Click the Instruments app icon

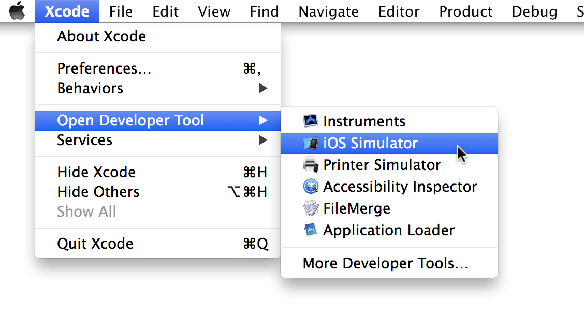coord(310,121)
